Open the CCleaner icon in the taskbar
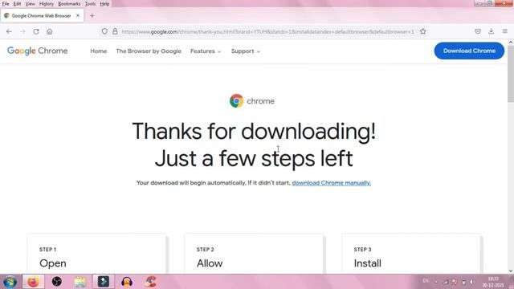 coord(150,282)
